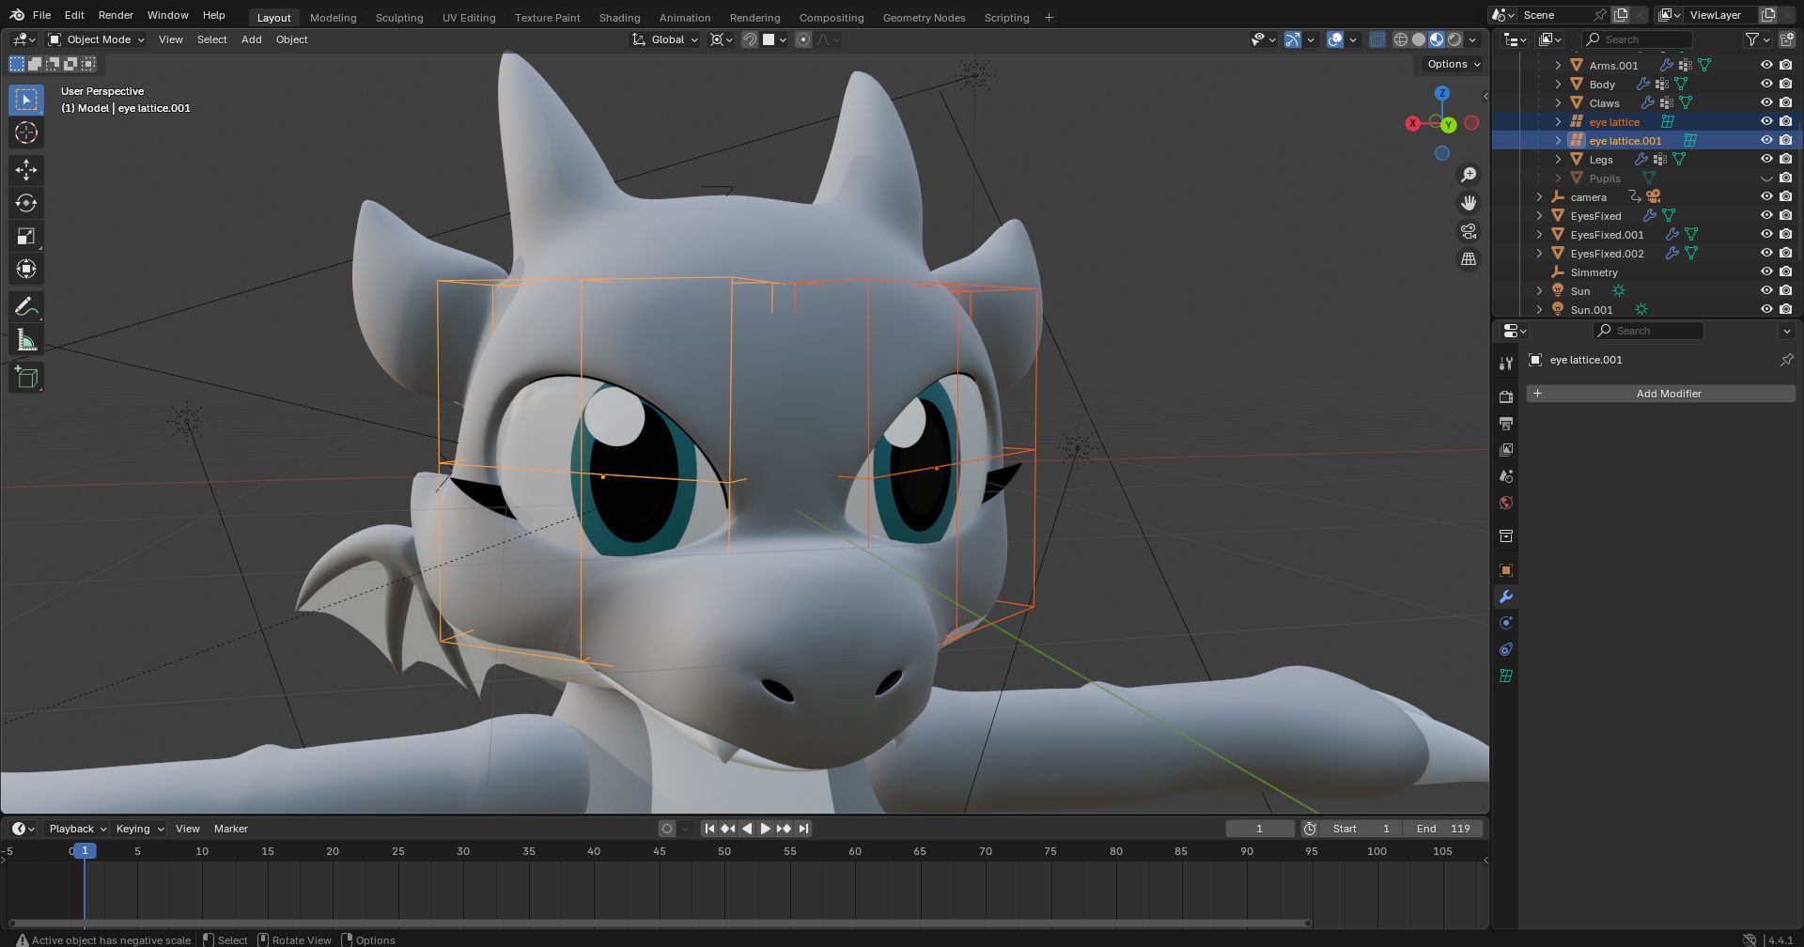Select the Scale tool

(26, 237)
